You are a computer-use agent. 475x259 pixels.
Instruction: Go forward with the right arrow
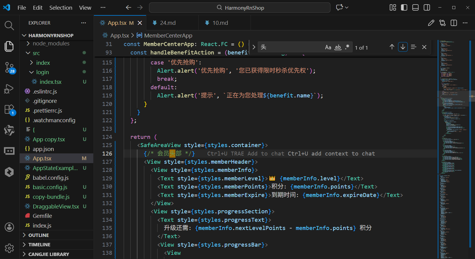[140, 8]
